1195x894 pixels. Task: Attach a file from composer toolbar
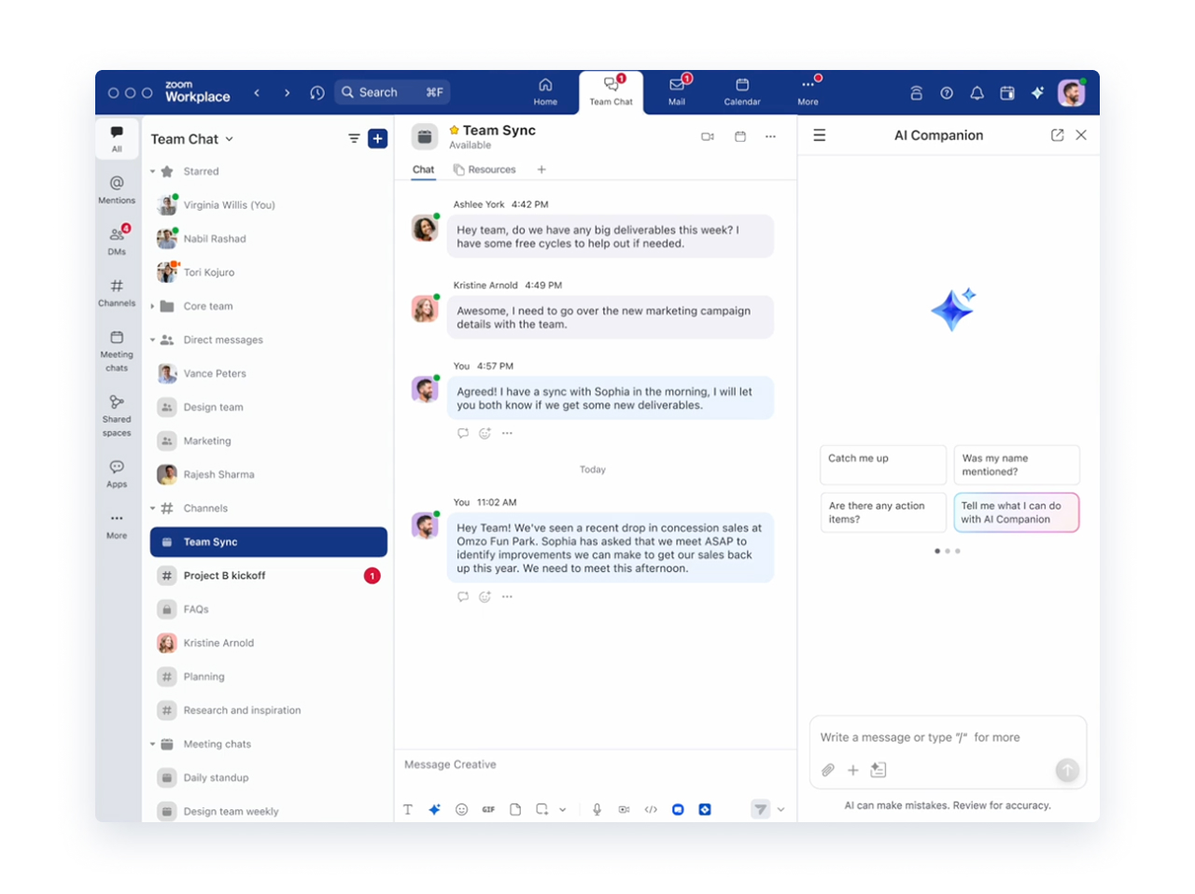pos(515,809)
